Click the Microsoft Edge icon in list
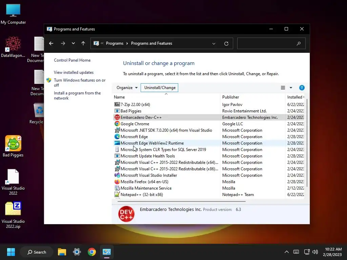Viewport: 347px width, 260px height. click(x=117, y=136)
